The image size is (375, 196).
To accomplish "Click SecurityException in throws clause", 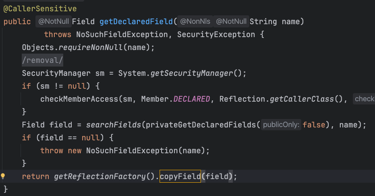I will tap(216, 34).
